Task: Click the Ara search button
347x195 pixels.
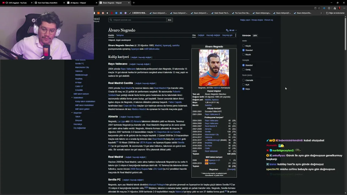Action: tap(169, 20)
